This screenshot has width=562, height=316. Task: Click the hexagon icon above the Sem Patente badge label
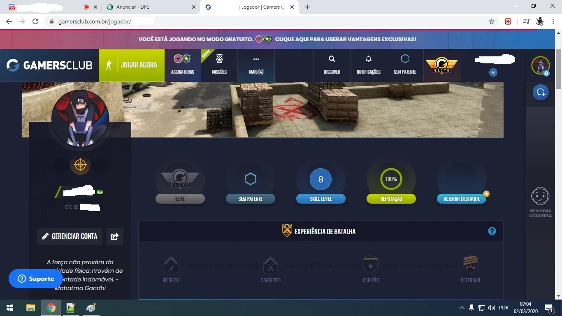tap(251, 179)
